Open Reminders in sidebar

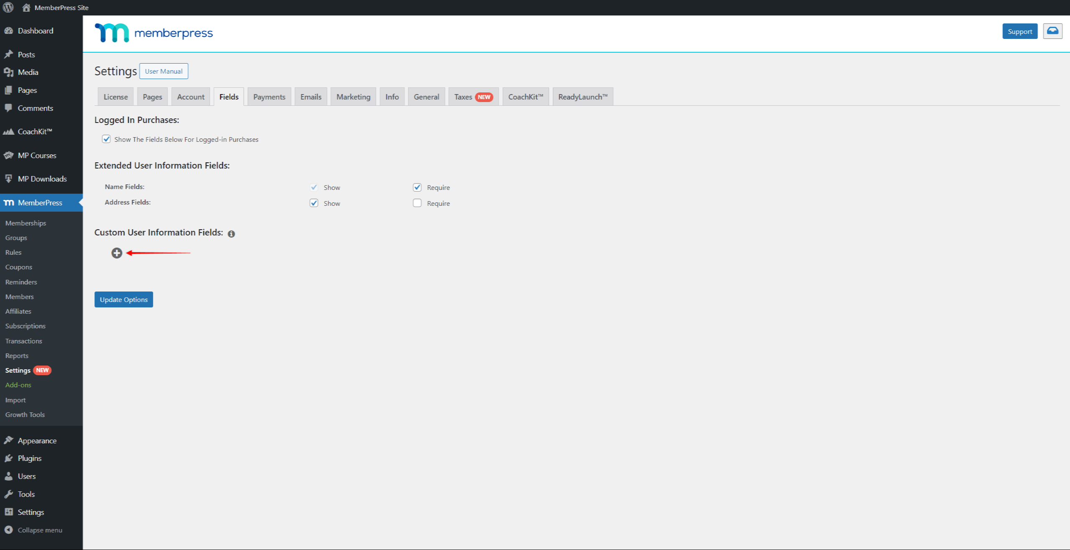[21, 282]
